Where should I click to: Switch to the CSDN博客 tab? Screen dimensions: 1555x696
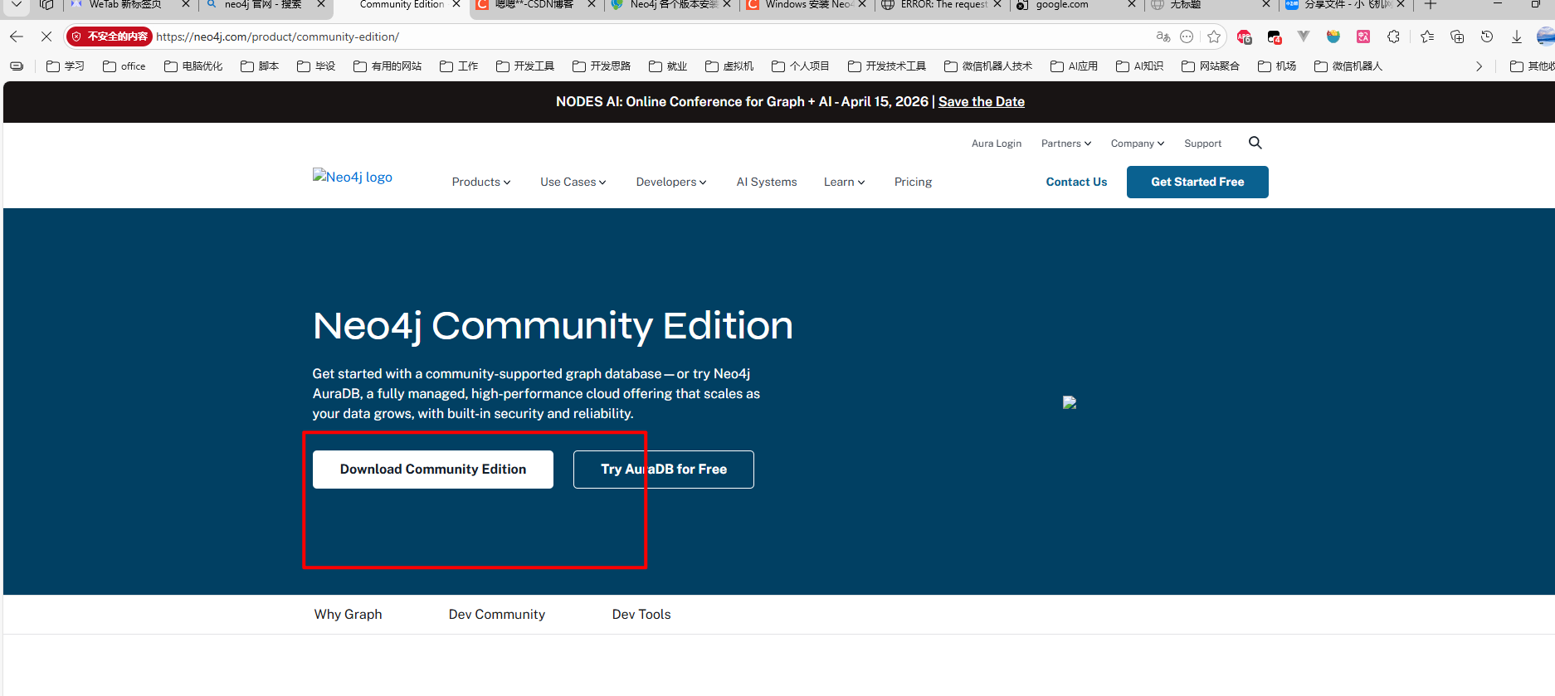[533, 5]
